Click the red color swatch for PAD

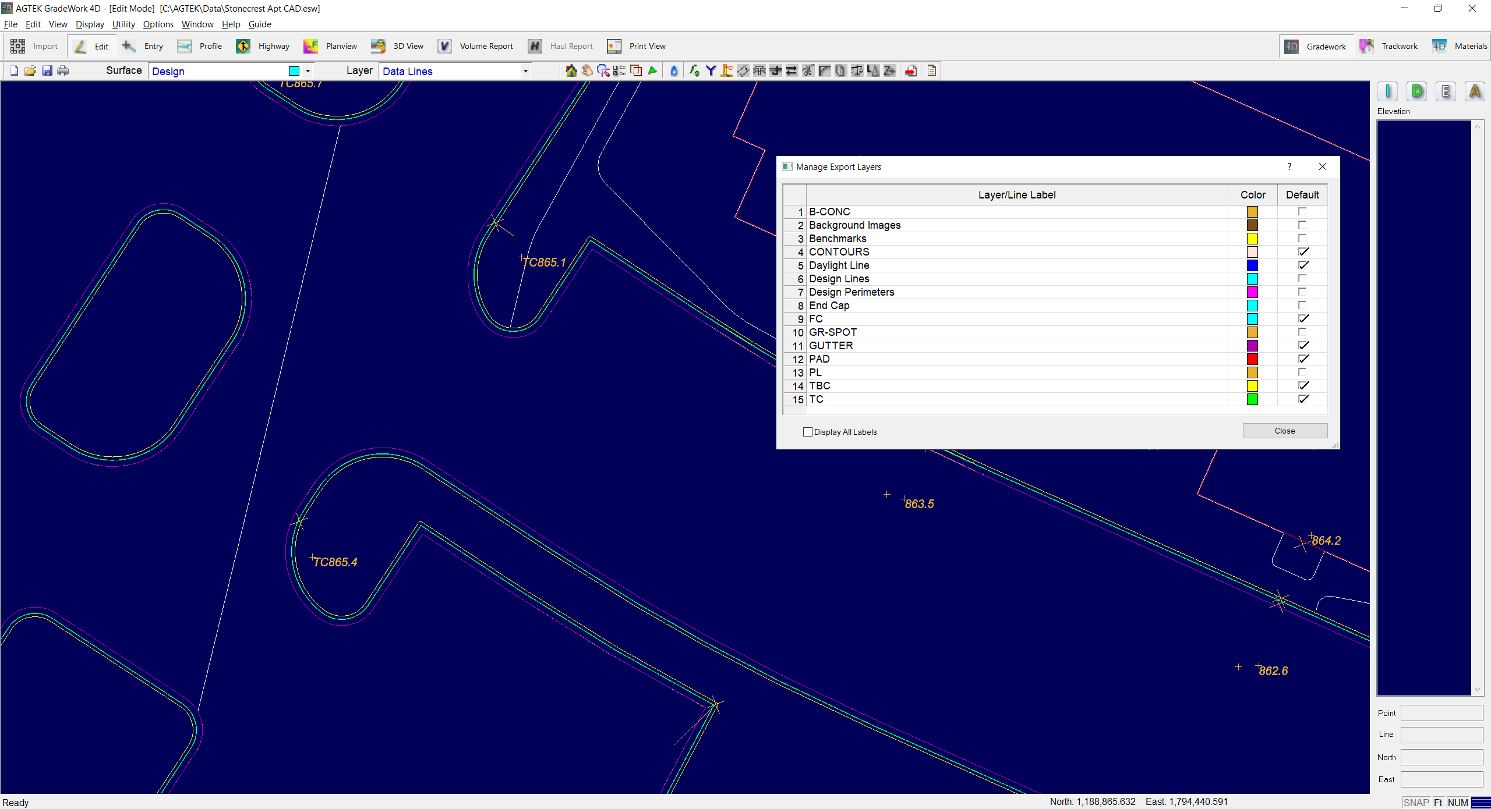[1252, 359]
